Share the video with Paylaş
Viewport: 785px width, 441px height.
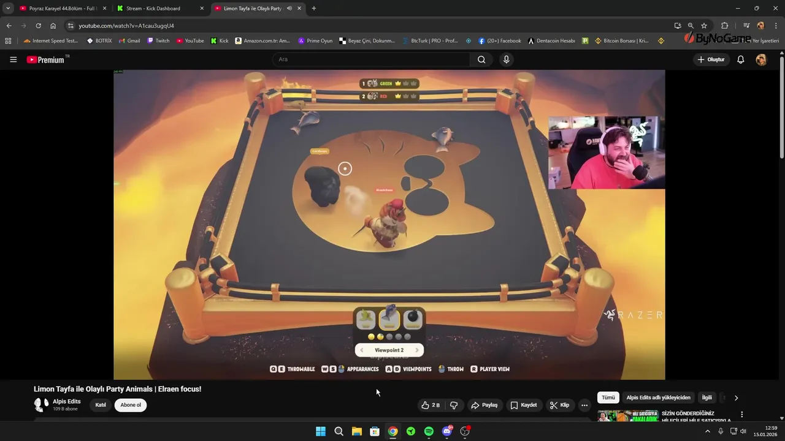(x=484, y=405)
